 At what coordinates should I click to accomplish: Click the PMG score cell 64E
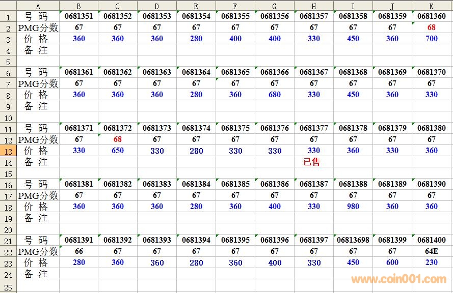[432, 251]
